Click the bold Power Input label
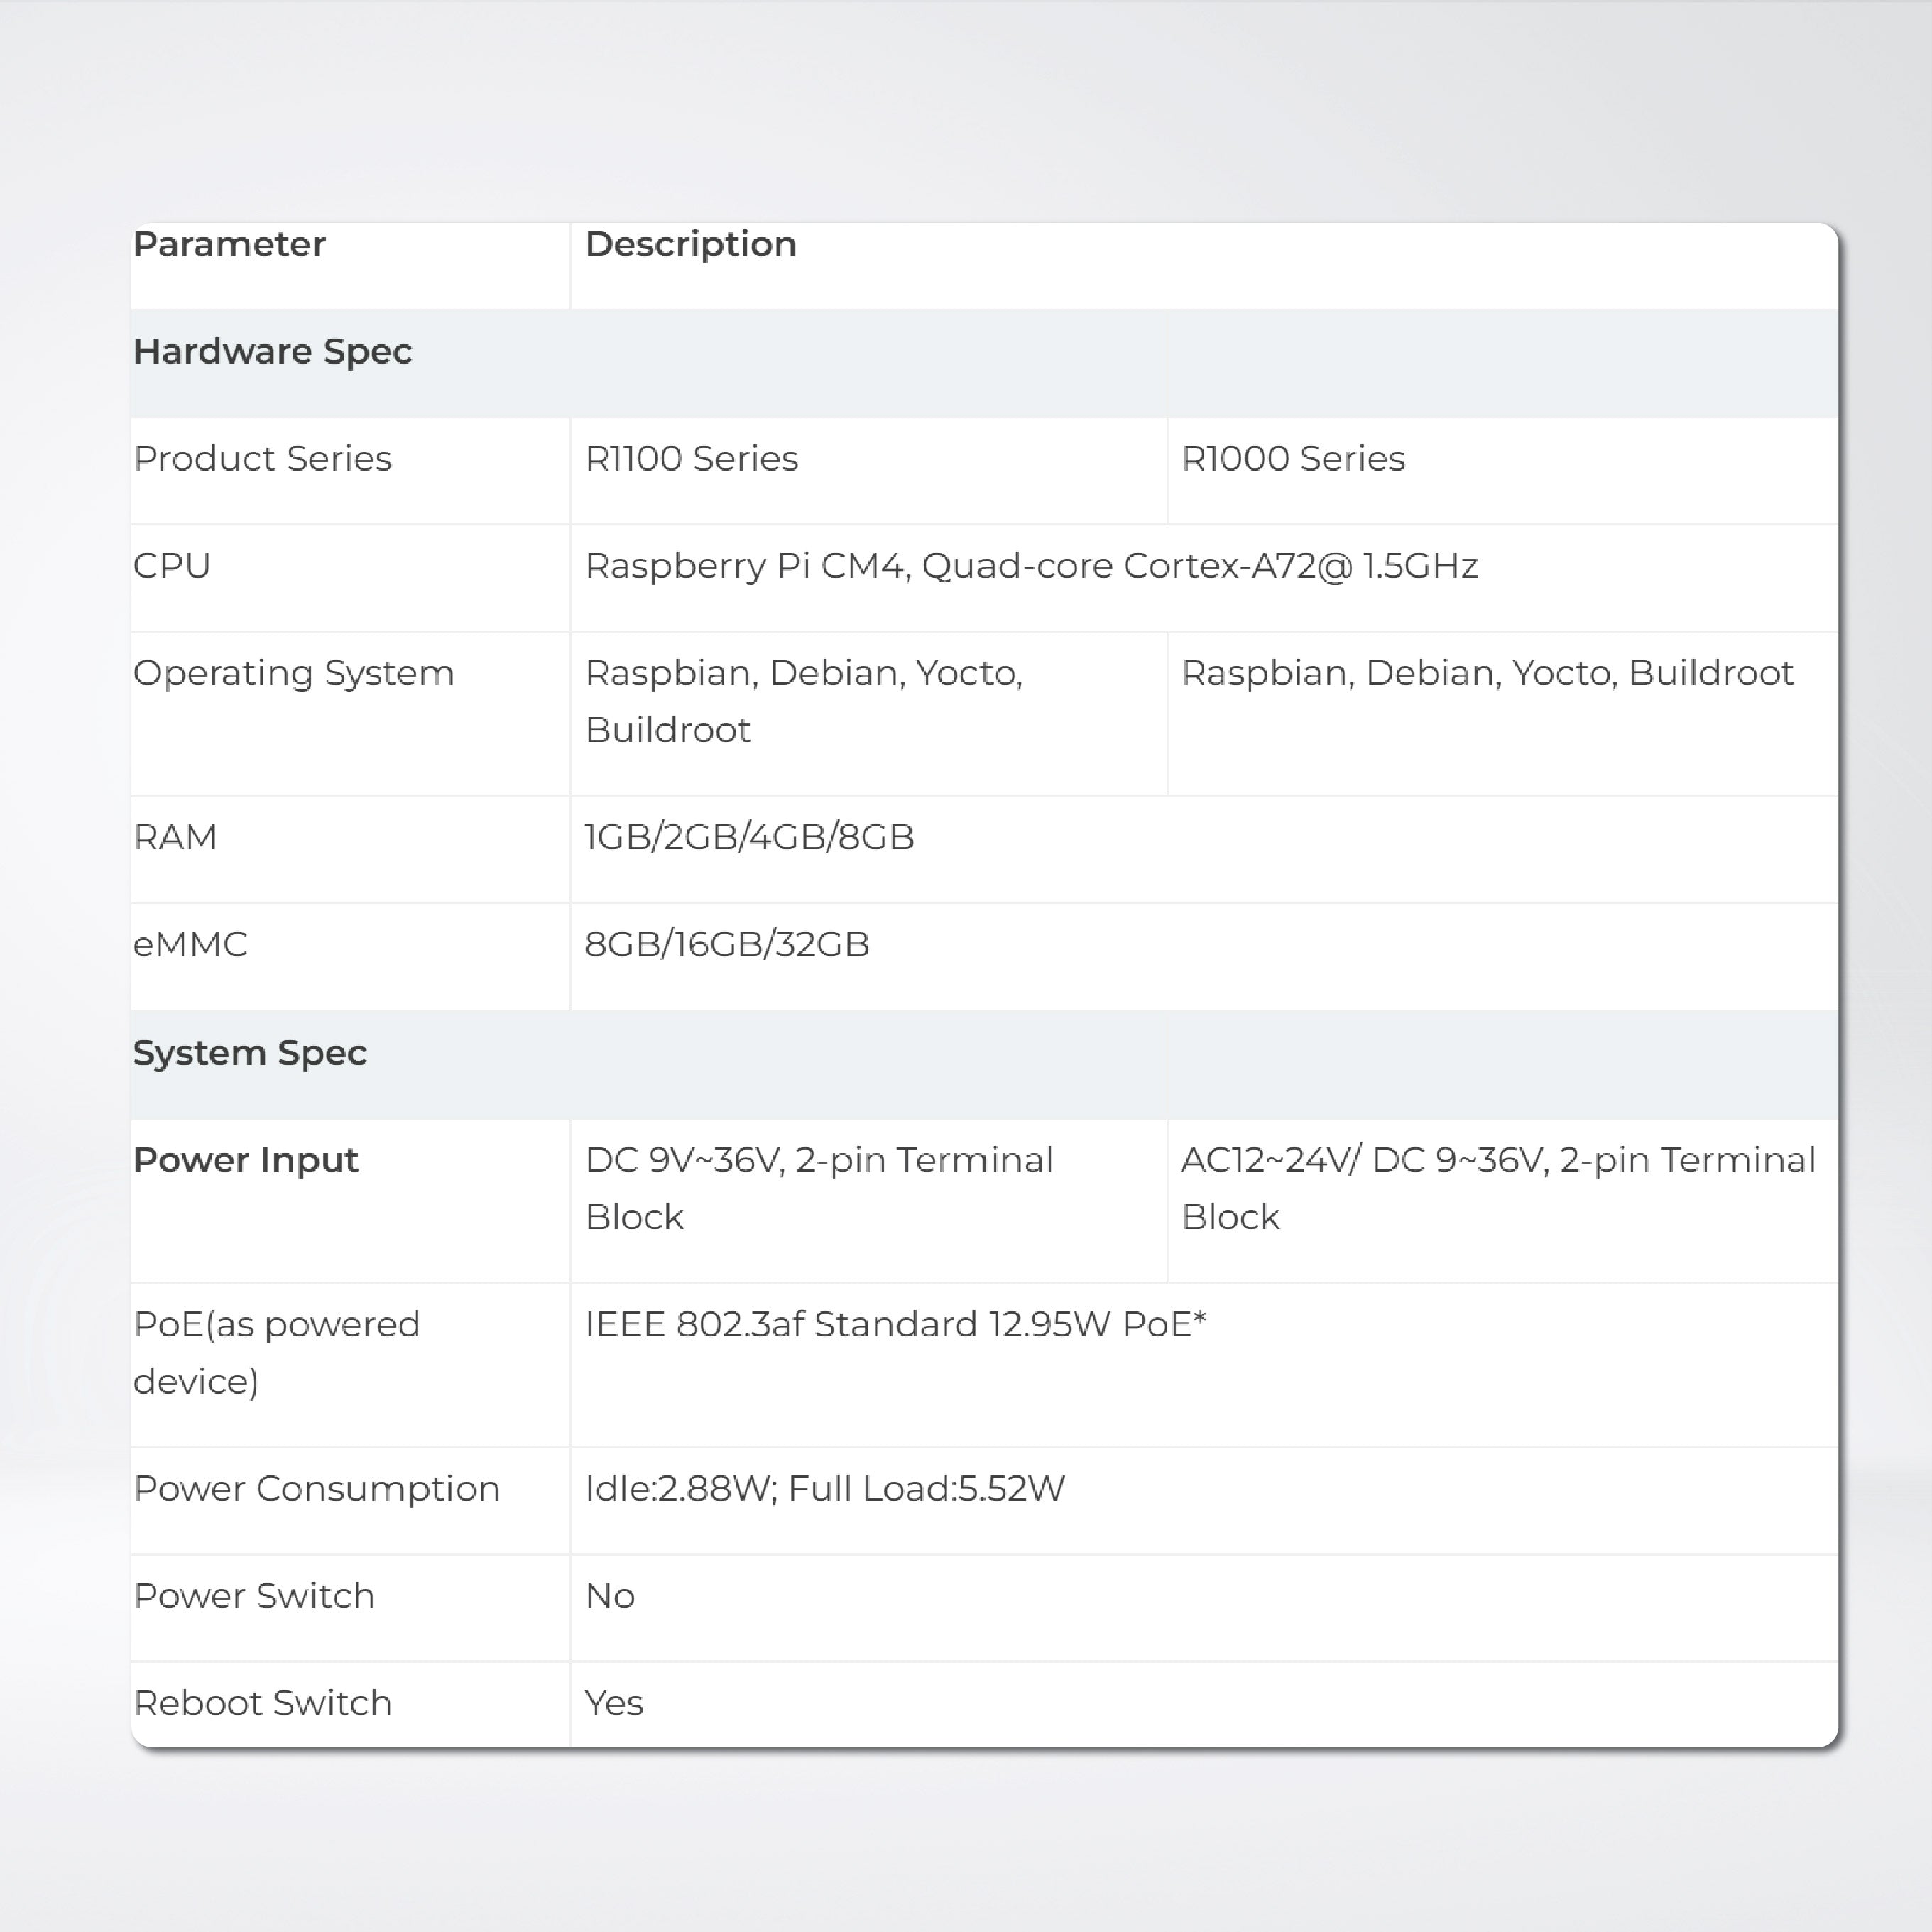The image size is (1932, 1932). (x=245, y=1160)
